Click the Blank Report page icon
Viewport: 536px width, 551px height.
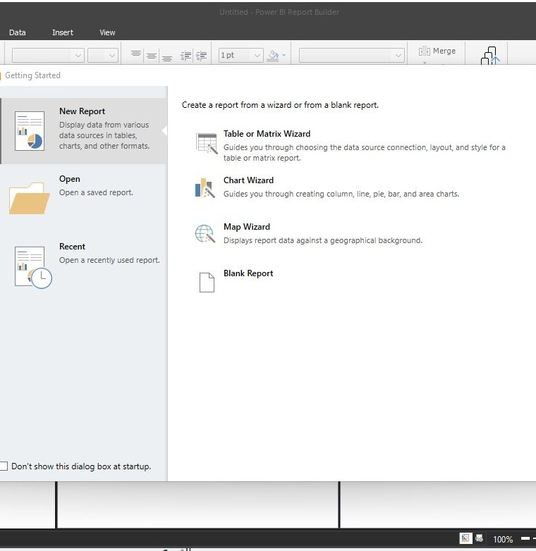[x=206, y=282]
